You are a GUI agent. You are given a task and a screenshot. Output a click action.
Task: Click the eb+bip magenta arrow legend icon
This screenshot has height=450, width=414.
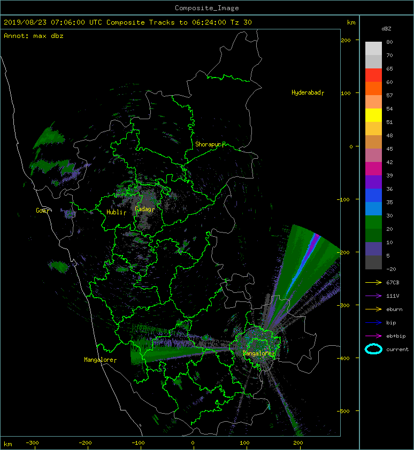[x=373, y=336]
